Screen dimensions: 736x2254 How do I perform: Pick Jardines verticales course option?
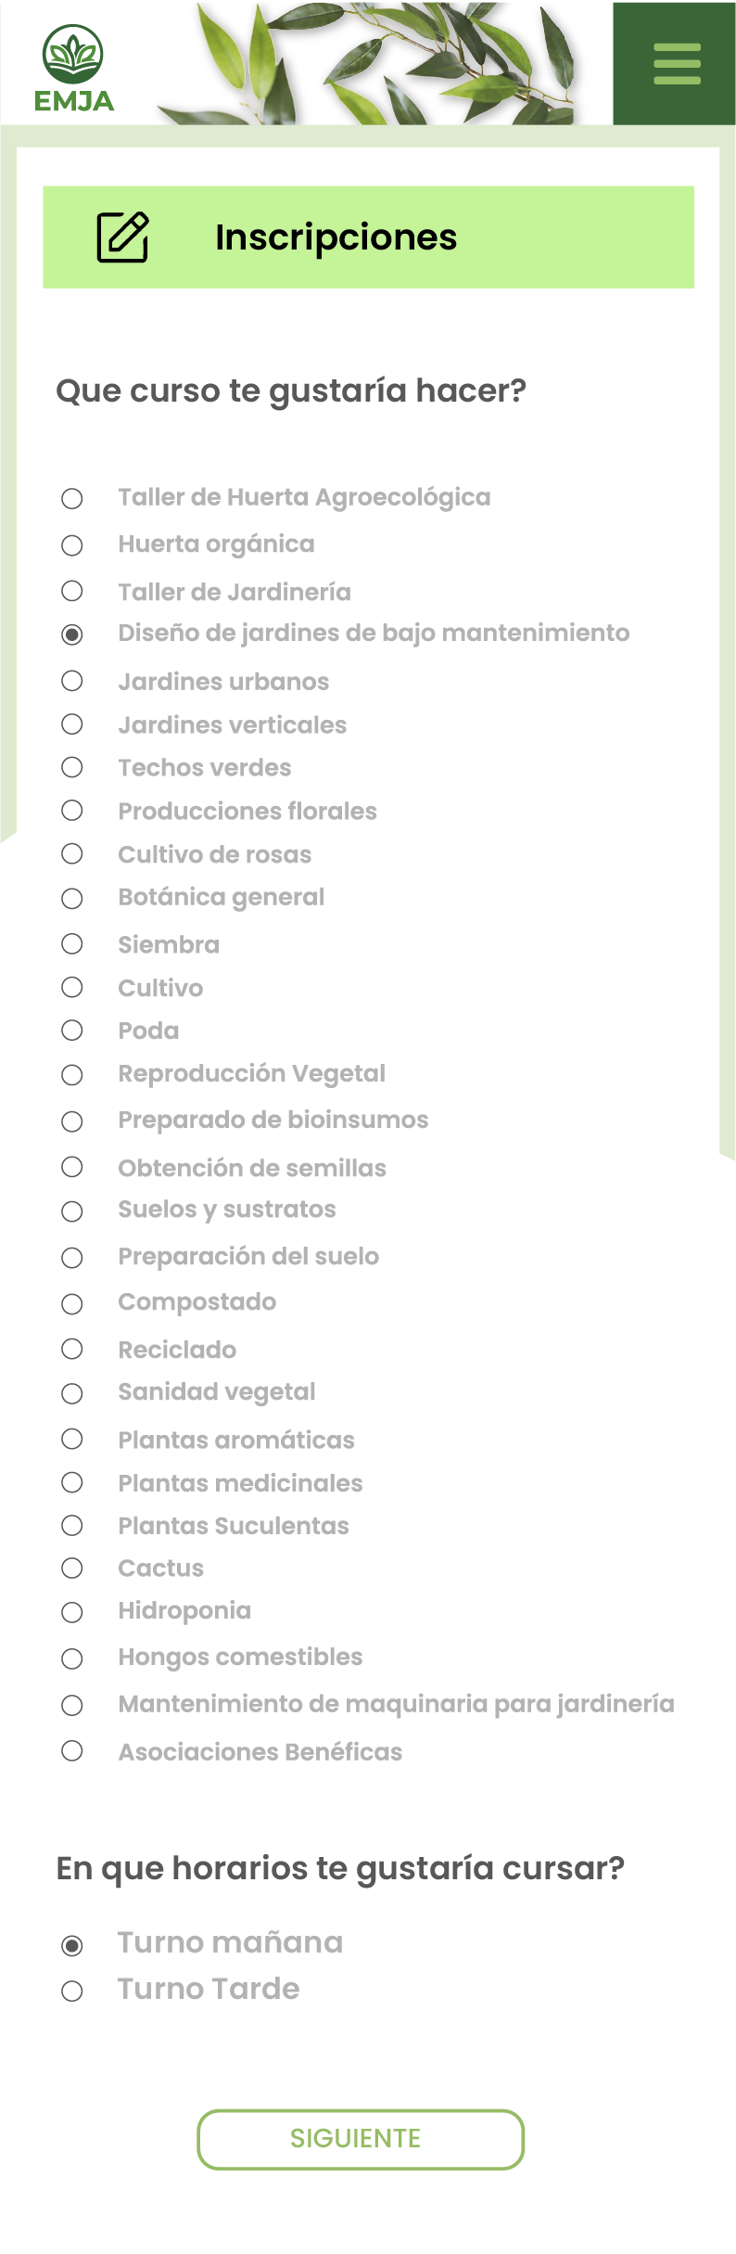[x=72, y=724]
